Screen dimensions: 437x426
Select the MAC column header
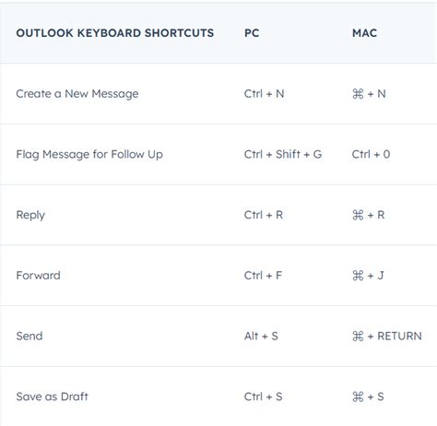(x=364, y=33)
